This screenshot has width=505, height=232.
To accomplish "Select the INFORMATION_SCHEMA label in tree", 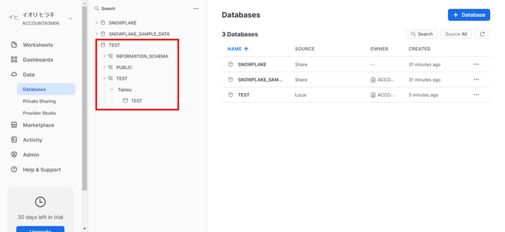I will (142, 56).
